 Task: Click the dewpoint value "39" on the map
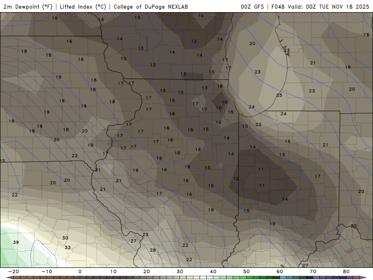click(x=16, y=242)
